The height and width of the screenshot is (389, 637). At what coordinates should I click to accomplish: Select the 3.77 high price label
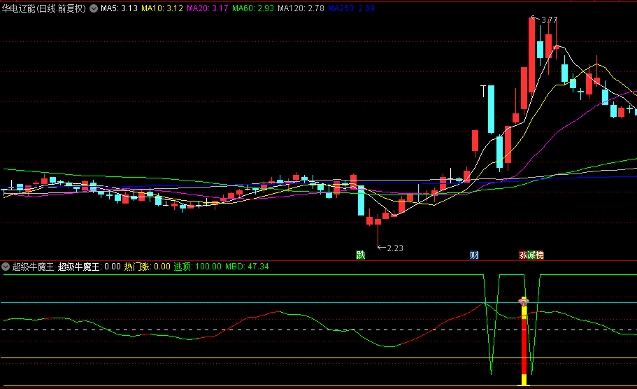pos(549,20)
